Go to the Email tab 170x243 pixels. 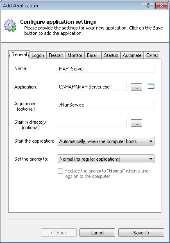coord(92,55)
